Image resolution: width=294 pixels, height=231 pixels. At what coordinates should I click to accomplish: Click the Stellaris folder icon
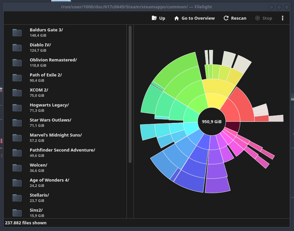(x=17, y=198)
